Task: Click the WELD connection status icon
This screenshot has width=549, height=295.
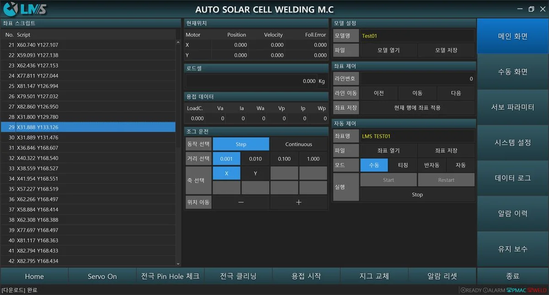Action: 530,290
